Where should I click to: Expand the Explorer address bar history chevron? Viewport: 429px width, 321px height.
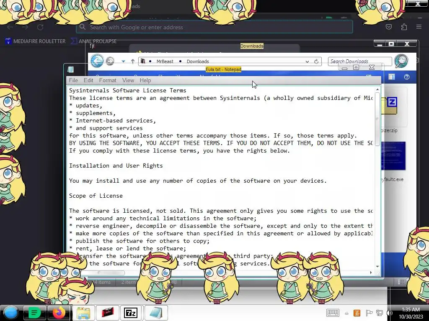coord(307,62)
